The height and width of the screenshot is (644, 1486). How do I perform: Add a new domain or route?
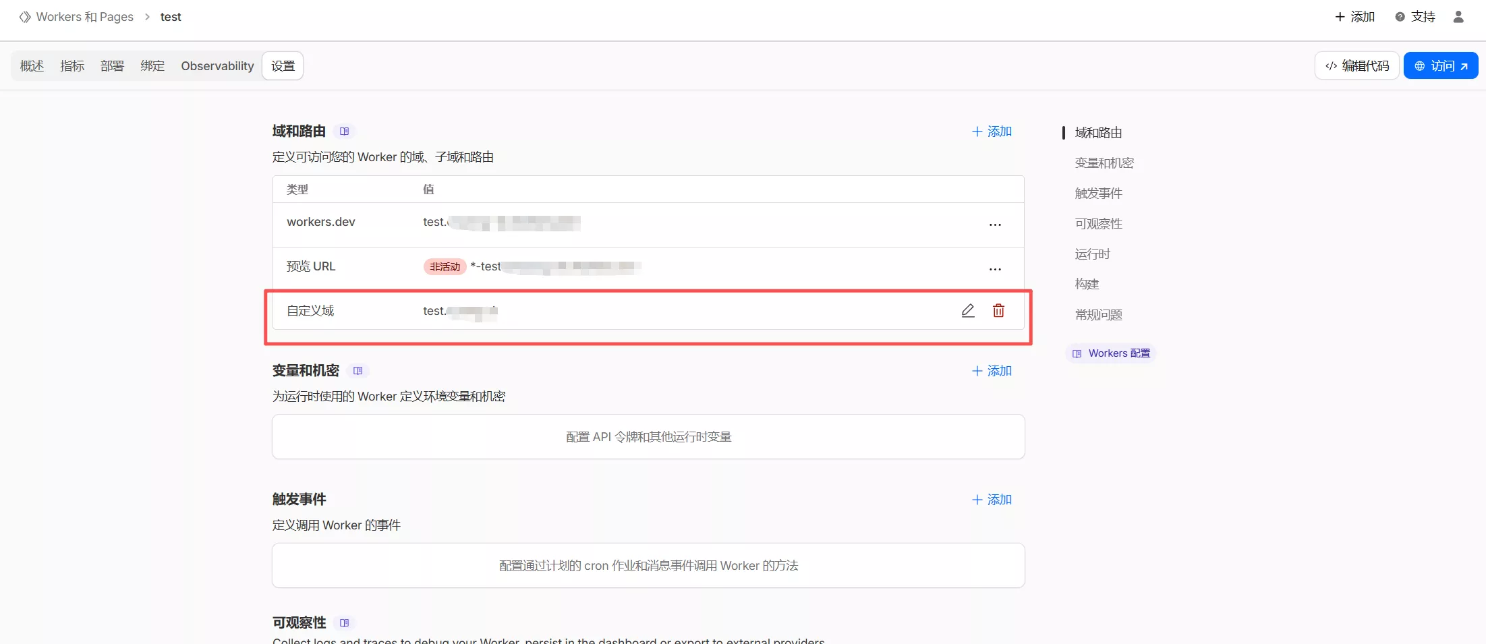tap(992, 131)
